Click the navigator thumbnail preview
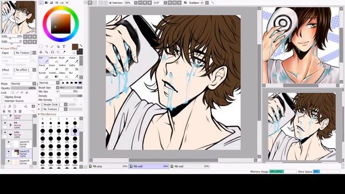Screen dimensions: 345x194 (x=18, y=17)
